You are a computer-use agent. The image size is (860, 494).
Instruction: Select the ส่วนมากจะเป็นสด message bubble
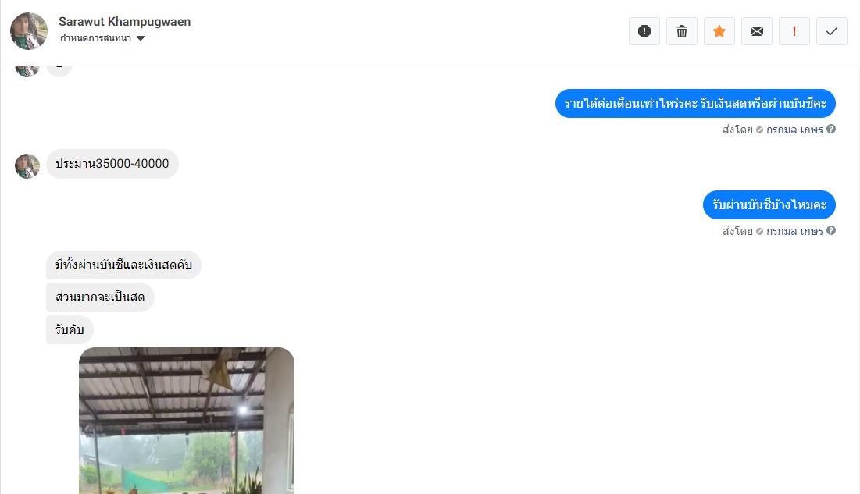click(100, 297)
